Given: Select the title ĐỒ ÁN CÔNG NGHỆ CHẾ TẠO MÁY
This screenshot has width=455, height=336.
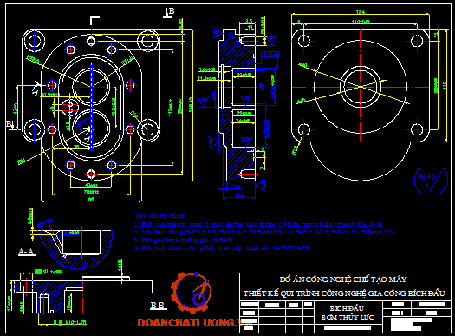Looking at the screenshot, I should tap(343, 280).
